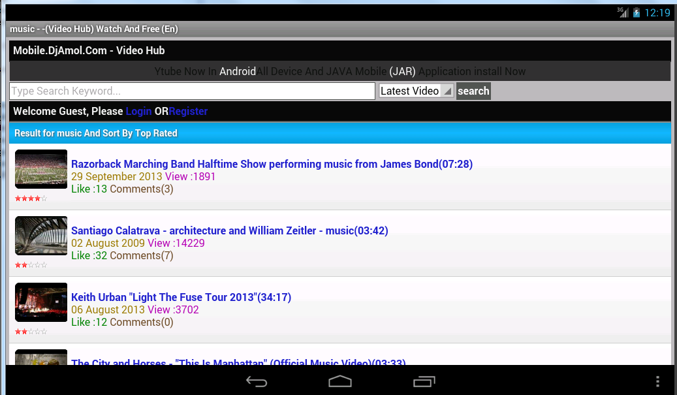Open Keith Urban Light The Fuse title
The image size is (677, 395).
click(181, 297)
